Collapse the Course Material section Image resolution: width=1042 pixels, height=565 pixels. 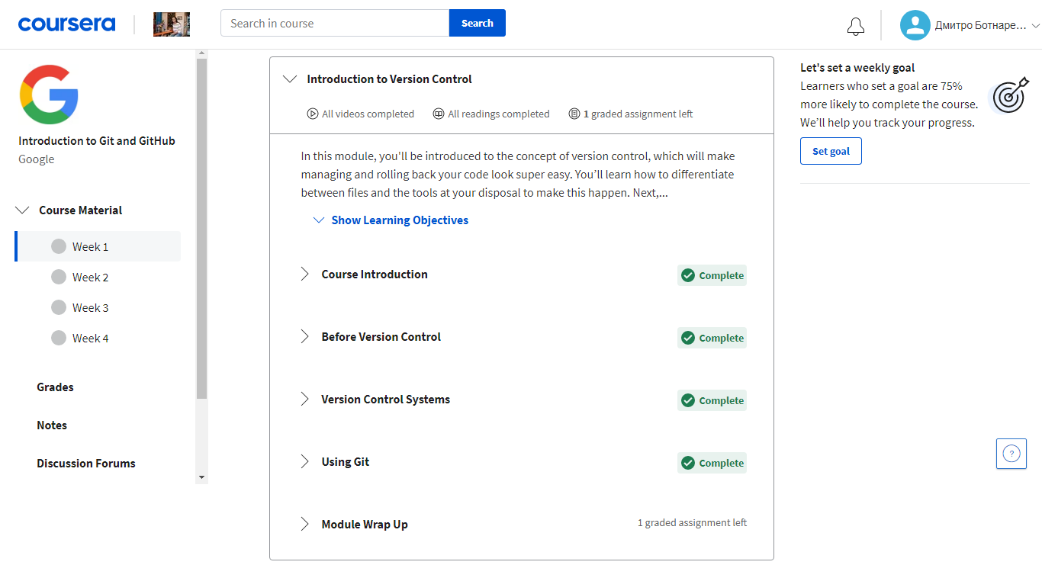[x=23, y=210]
